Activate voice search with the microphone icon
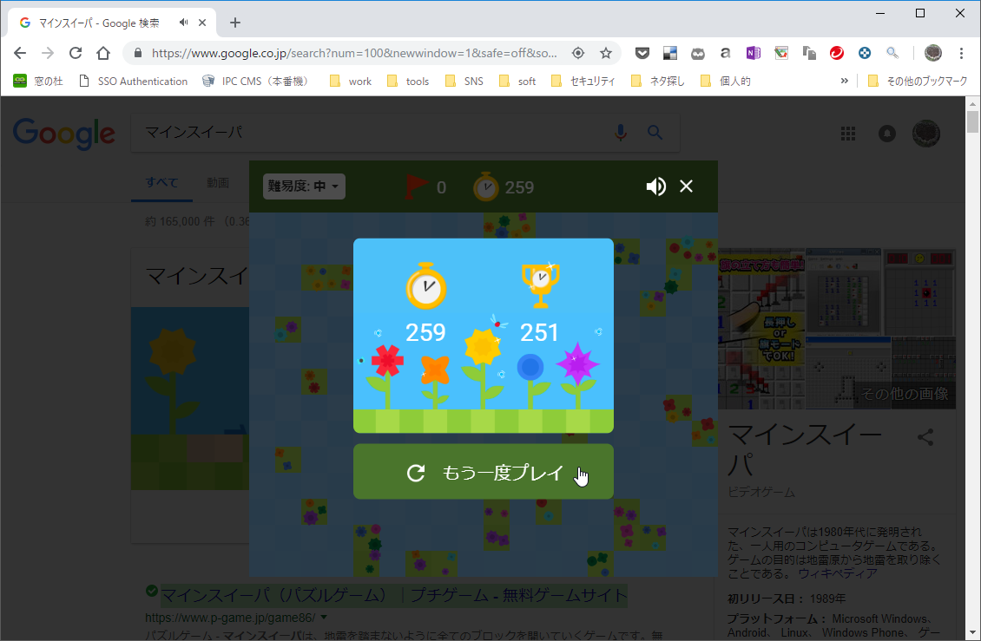The height and width of the screenshot is (641, 981). coord(620,133)
